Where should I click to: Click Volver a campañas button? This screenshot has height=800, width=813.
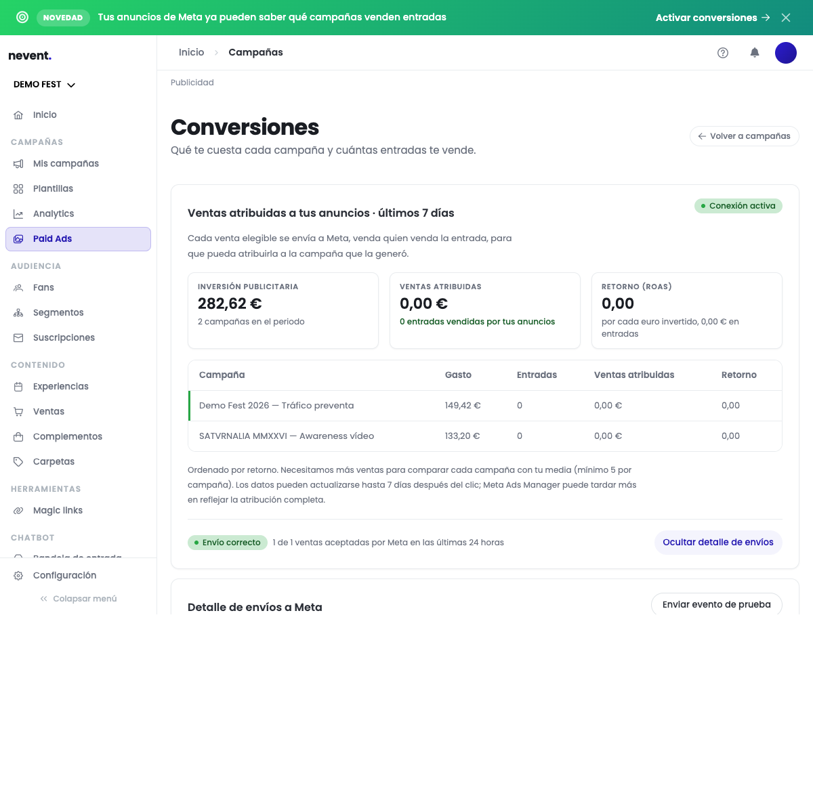(745, 136)
